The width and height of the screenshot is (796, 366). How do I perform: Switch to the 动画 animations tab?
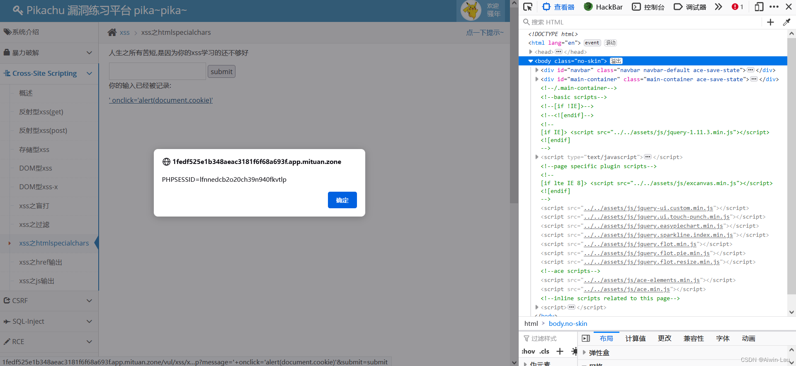click(x=748, y=338)
